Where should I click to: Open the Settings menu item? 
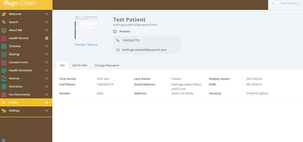tap(26, 111)
